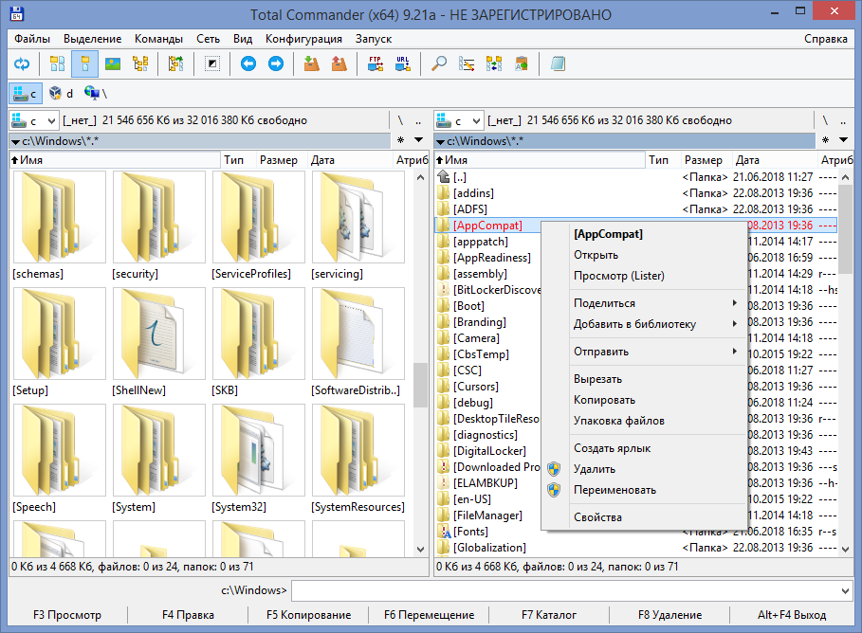Image resolution: width=862 pixels, height=633 pixels.
Task: Open right panel drive dropdown
Action: (459, 120)
